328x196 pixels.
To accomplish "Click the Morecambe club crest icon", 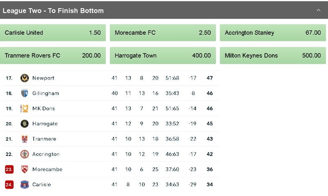I will 25,169.
